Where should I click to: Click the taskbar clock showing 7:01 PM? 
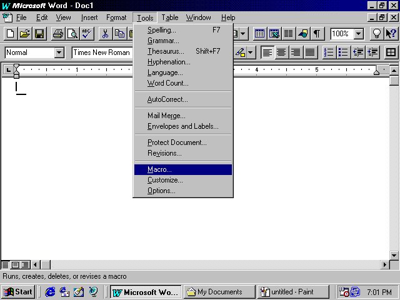(379, 292)
